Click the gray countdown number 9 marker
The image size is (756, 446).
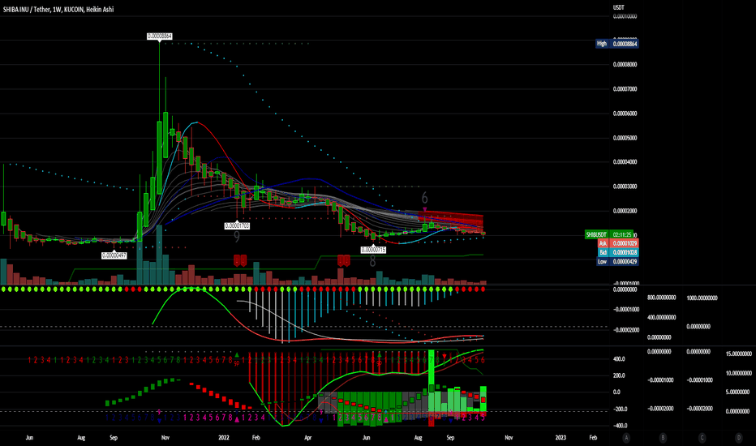tap(237, 236)
